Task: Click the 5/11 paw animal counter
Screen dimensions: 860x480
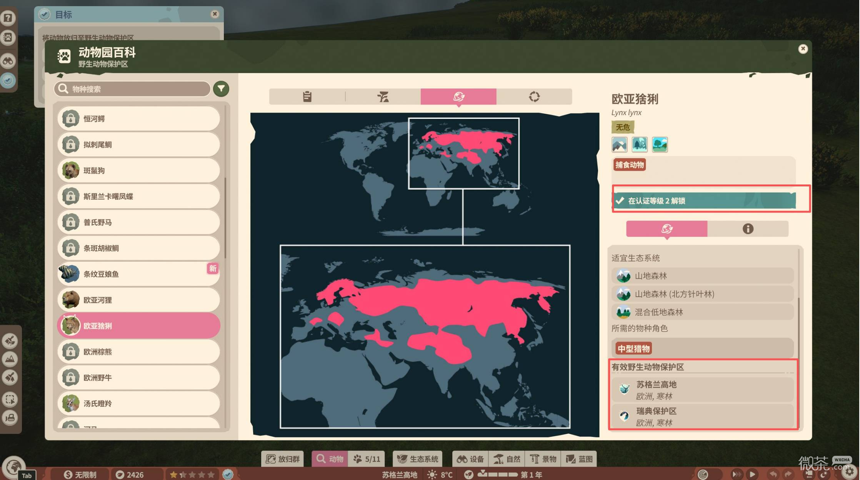Action: pos(367,459)
